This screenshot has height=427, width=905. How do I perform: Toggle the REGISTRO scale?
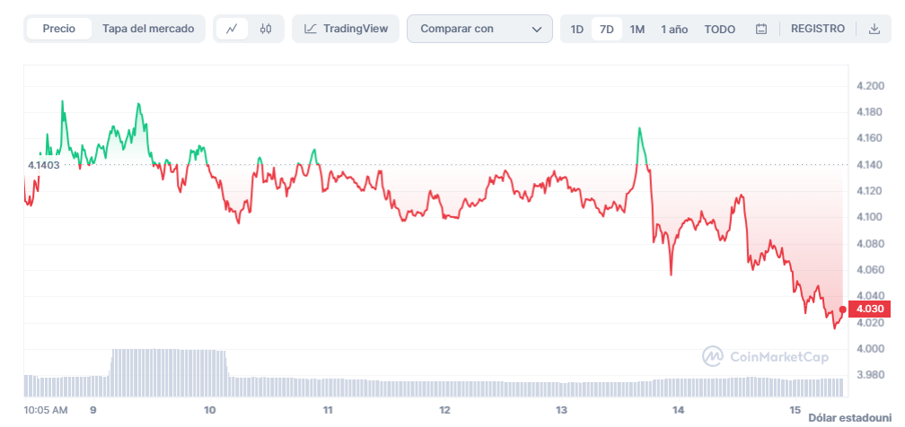point(818,29)
